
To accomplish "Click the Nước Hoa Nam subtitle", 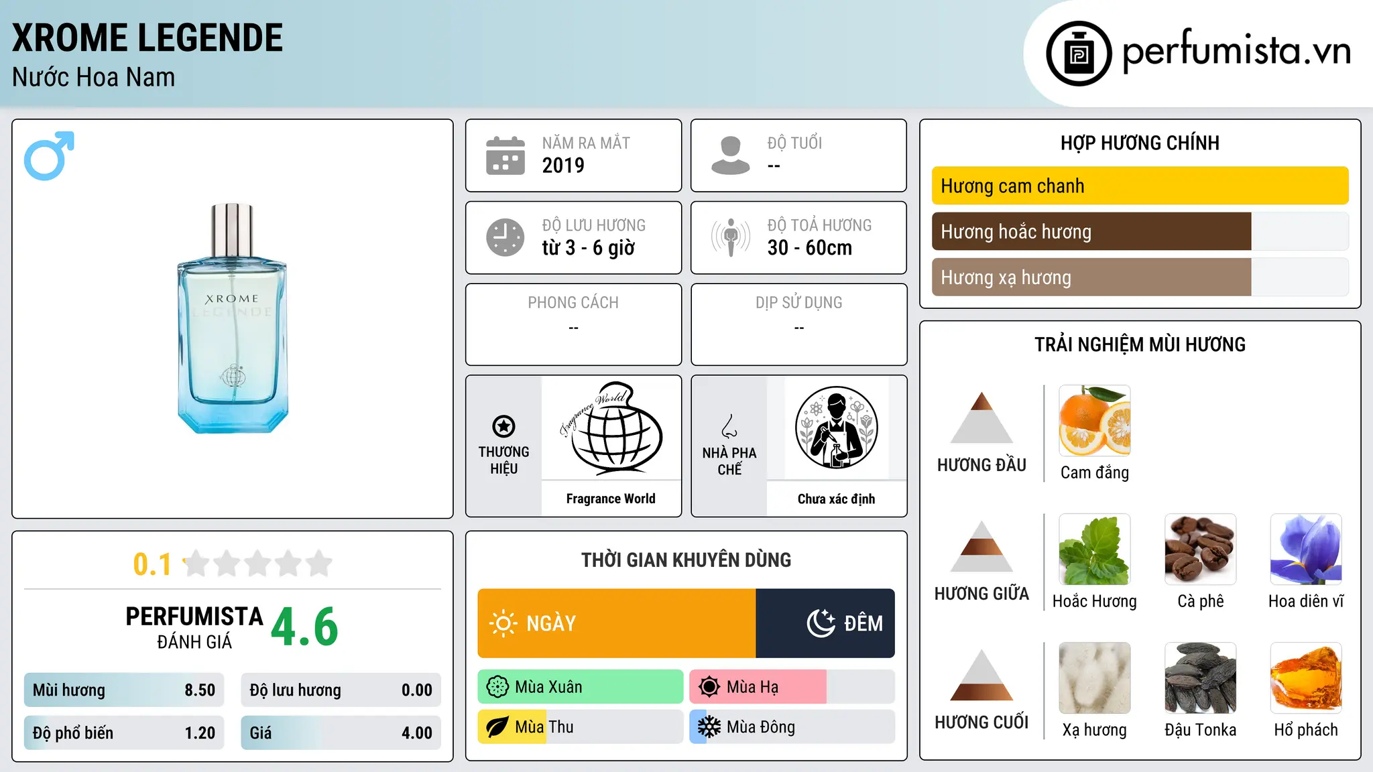I will click(94, 77).
